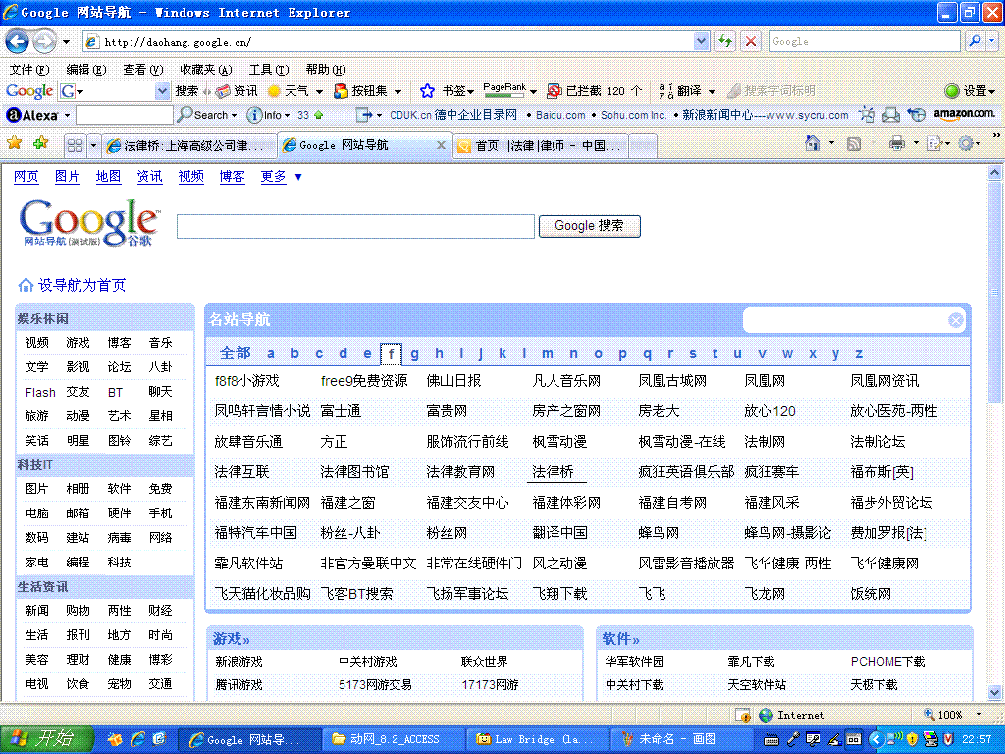Click the browser Back arrow button

click(17, 42)
